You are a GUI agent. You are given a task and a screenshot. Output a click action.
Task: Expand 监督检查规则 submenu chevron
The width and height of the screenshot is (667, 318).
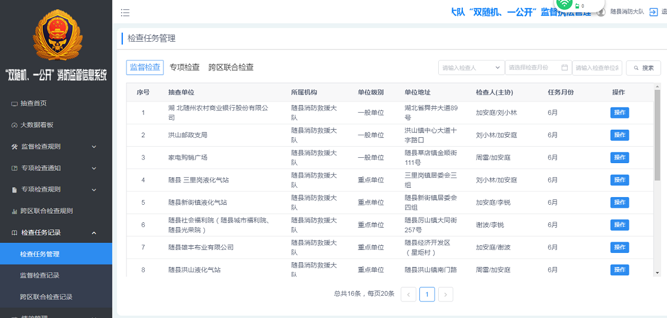click(94, 147)
